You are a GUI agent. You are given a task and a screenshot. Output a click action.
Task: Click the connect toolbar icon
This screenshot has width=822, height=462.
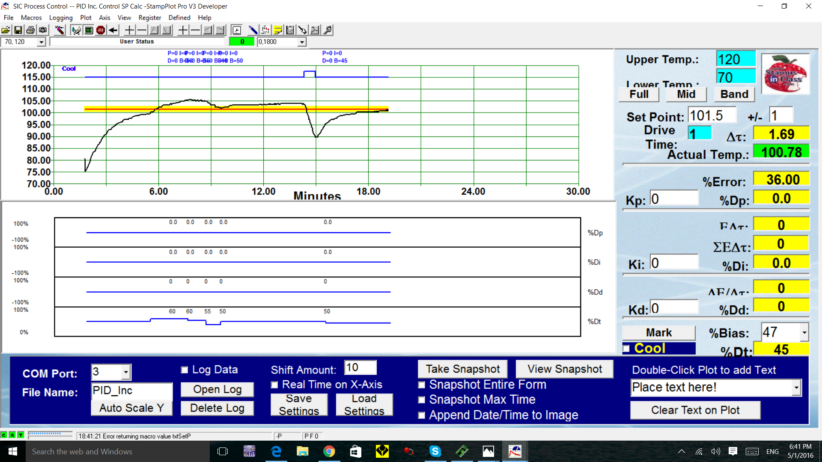point(76,30)
